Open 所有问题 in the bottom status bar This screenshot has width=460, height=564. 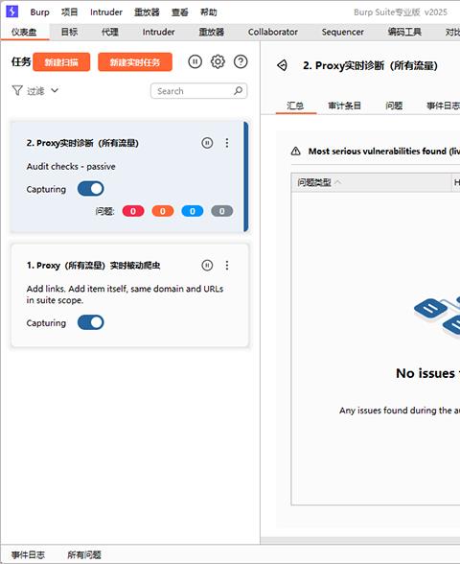pos(84,554)
